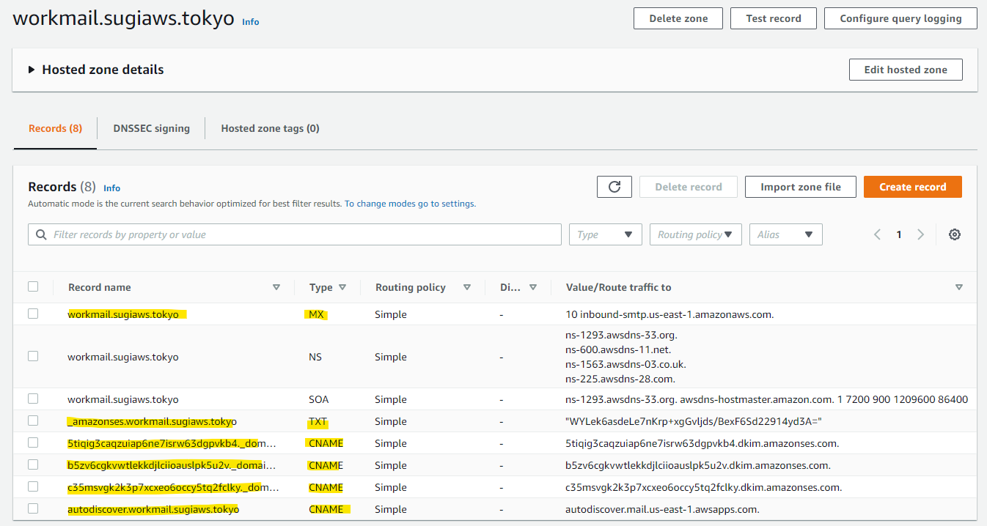Click autodiscover.workmail.sugiaws.tokyo record name
Viewport: 987px width, 526px height.
point(153,509)
